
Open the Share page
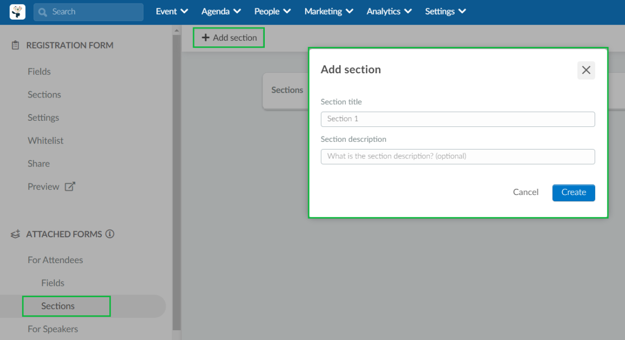[39, 164]
